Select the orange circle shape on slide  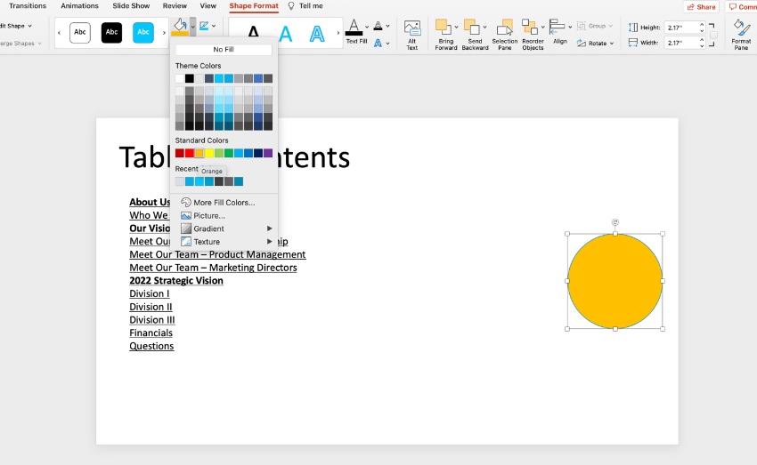[x=615, y=282]
